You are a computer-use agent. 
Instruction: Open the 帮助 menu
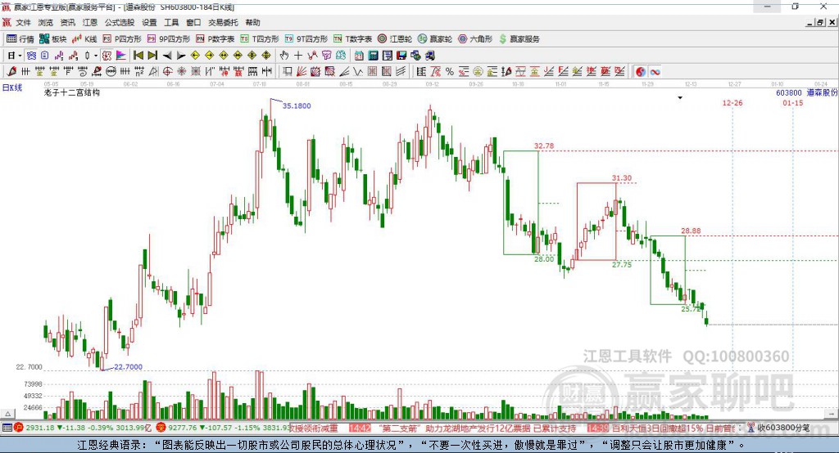[x=252, y=22]
